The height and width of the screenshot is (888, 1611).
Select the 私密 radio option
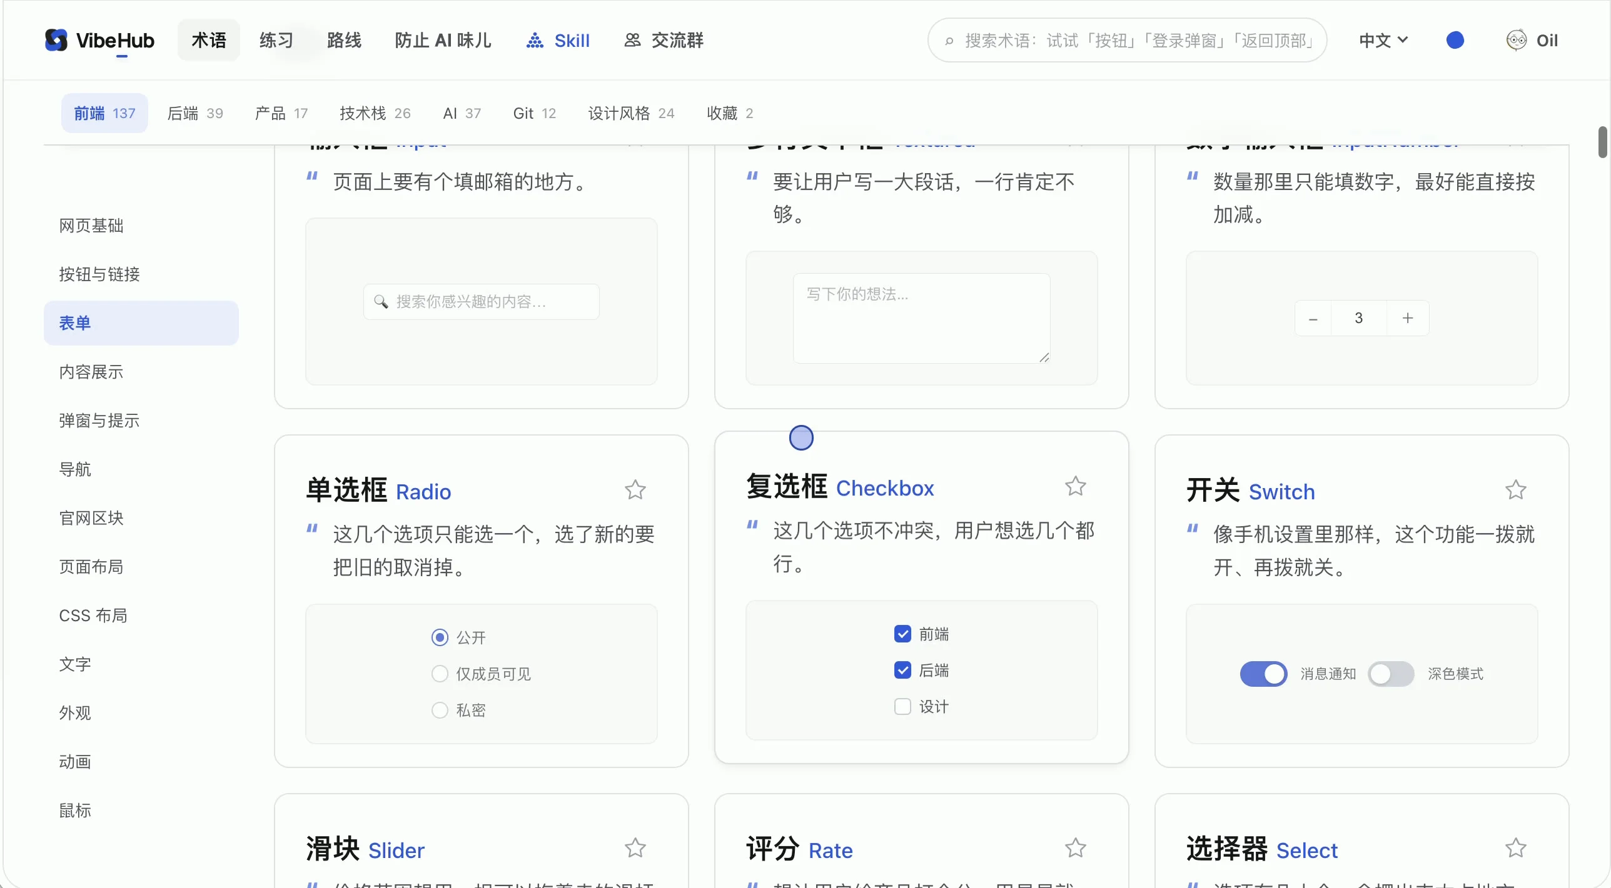tap(440, 710)
